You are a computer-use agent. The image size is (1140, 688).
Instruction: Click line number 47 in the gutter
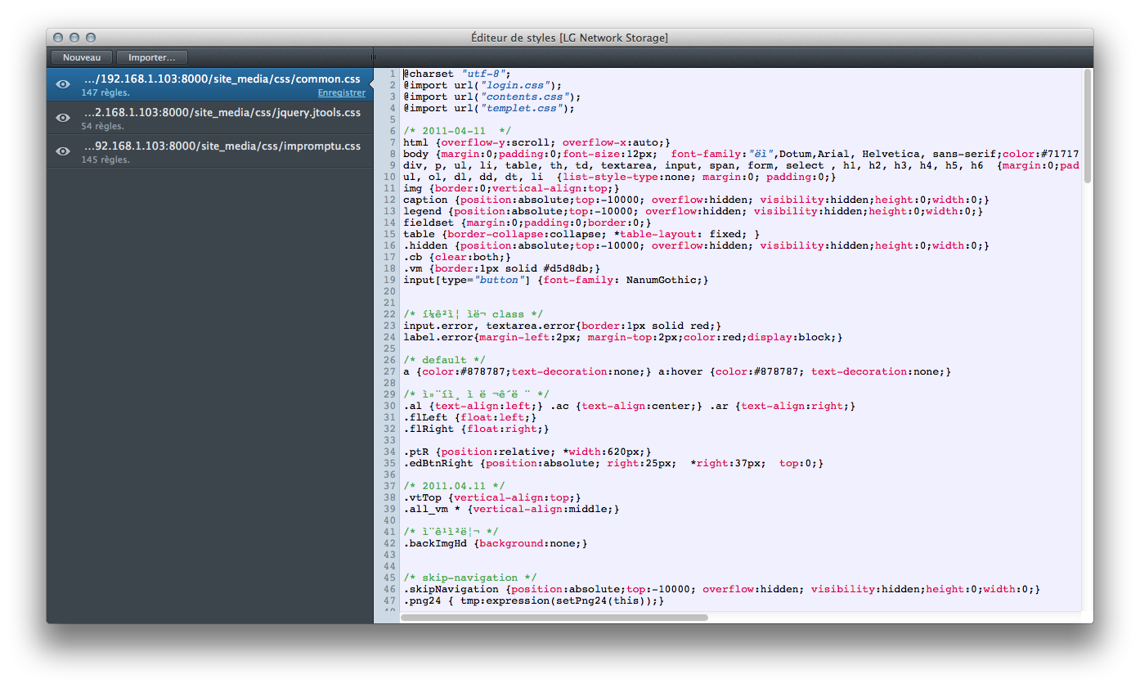[390, 600]
